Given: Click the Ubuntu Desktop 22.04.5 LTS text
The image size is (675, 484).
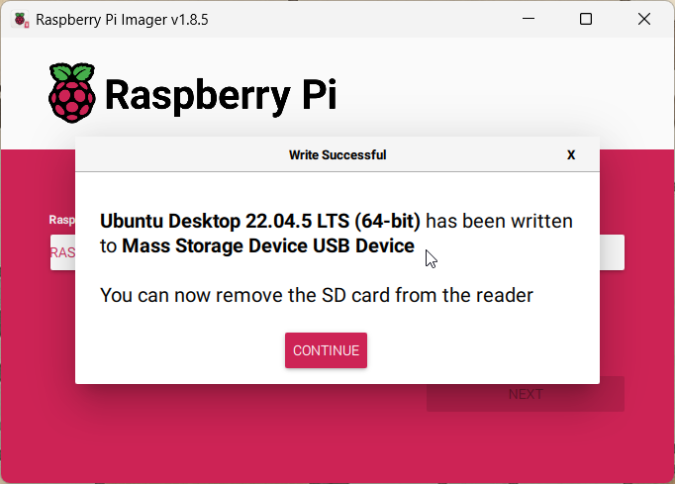Looking at the screenshot, I should (260, 221).
